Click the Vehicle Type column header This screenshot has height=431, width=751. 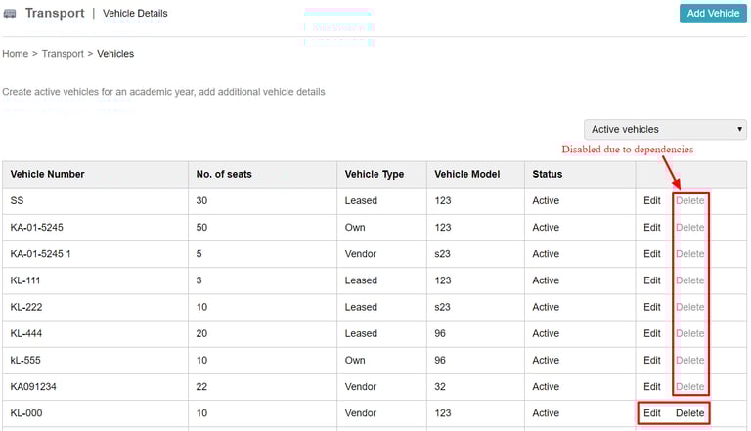click(375, 174)
